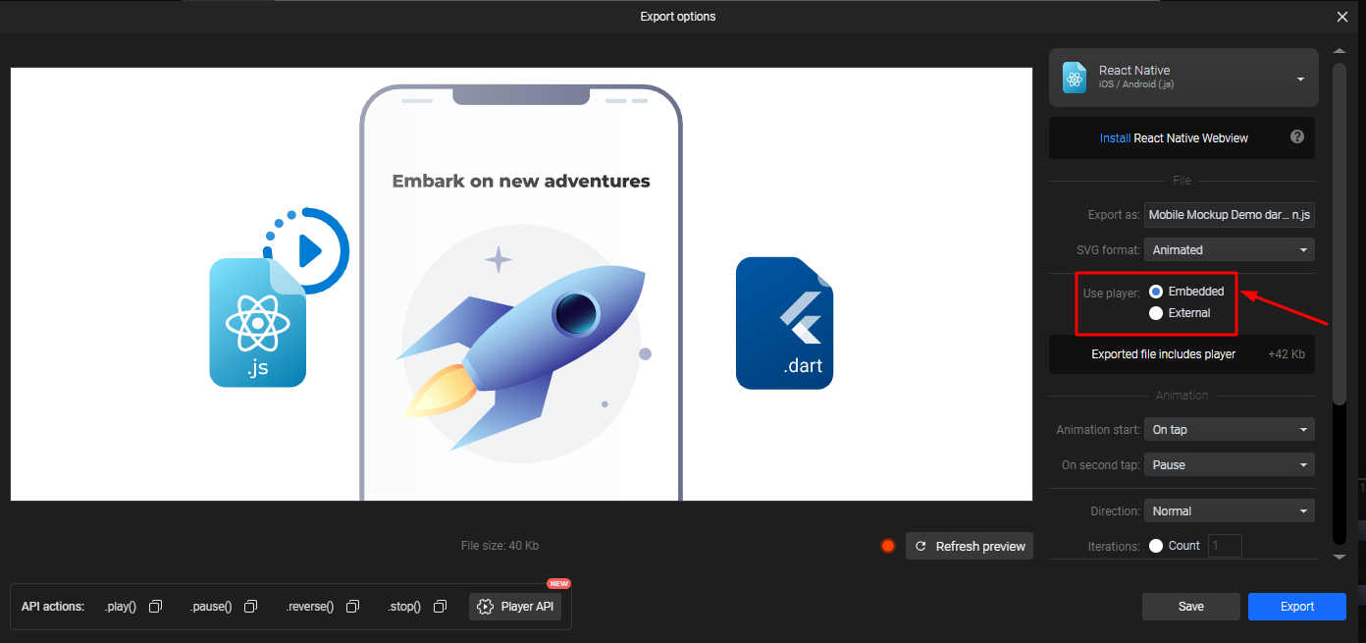The height and width of the screenshot is (643, 1366).
Task: Focus the iterations count number field
Action: point(1225,546)
